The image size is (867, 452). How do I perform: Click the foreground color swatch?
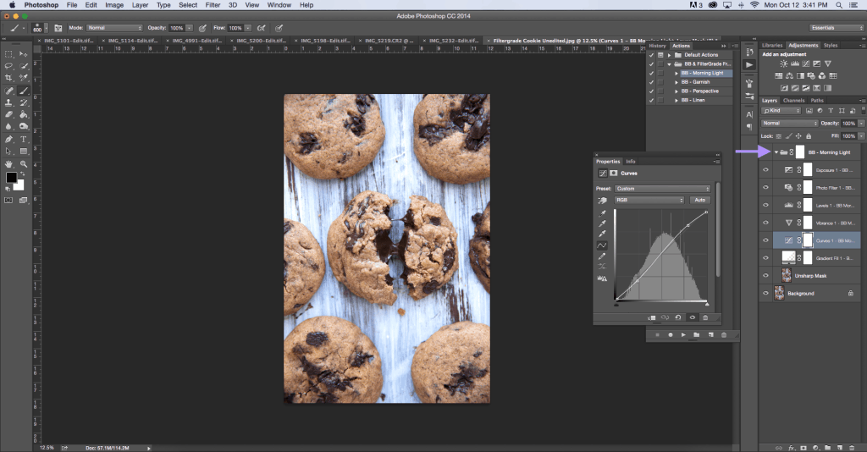[x=12, y=178]
